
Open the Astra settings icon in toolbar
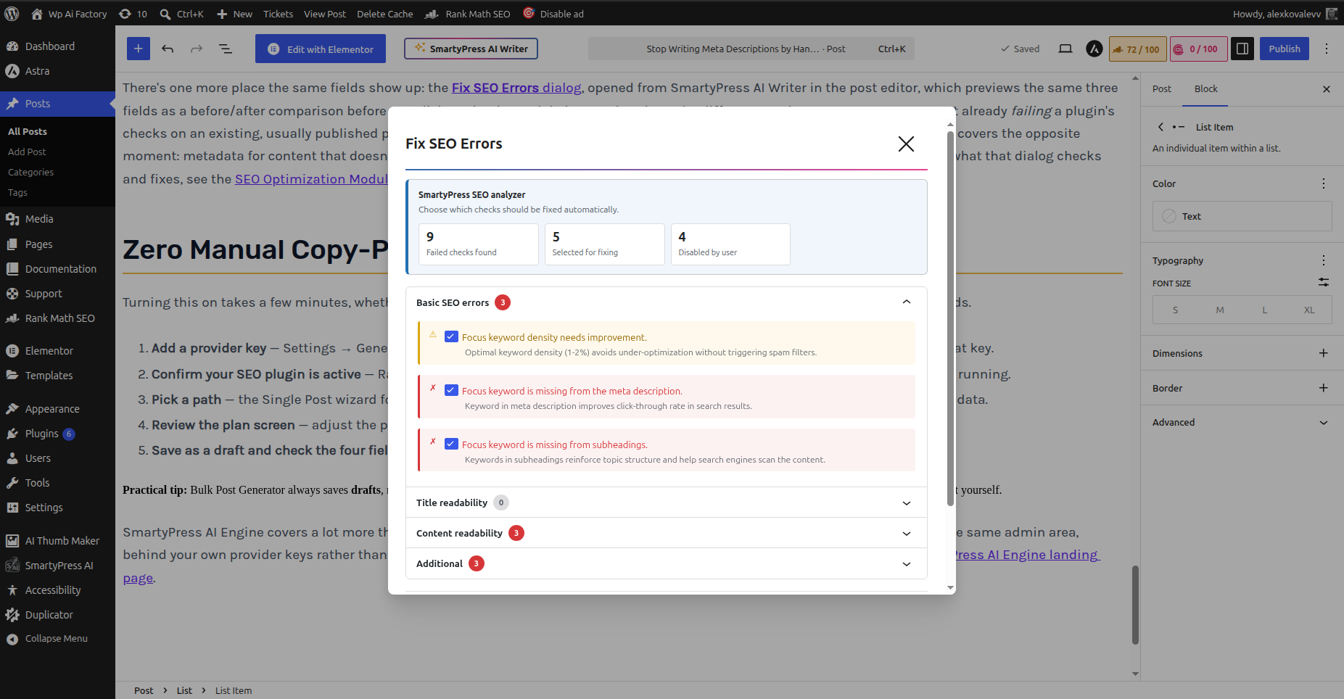point(1094,49)
